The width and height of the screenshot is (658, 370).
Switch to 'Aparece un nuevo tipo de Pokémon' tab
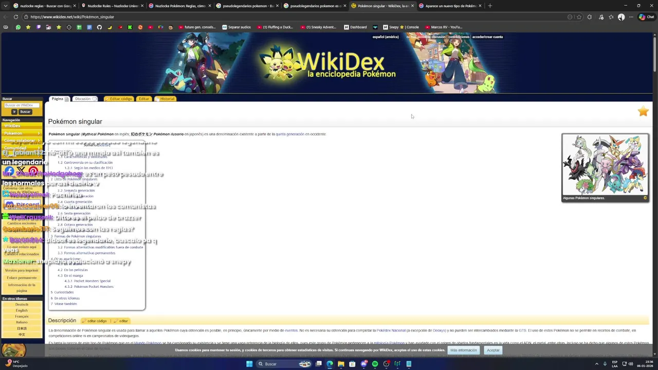450,6
